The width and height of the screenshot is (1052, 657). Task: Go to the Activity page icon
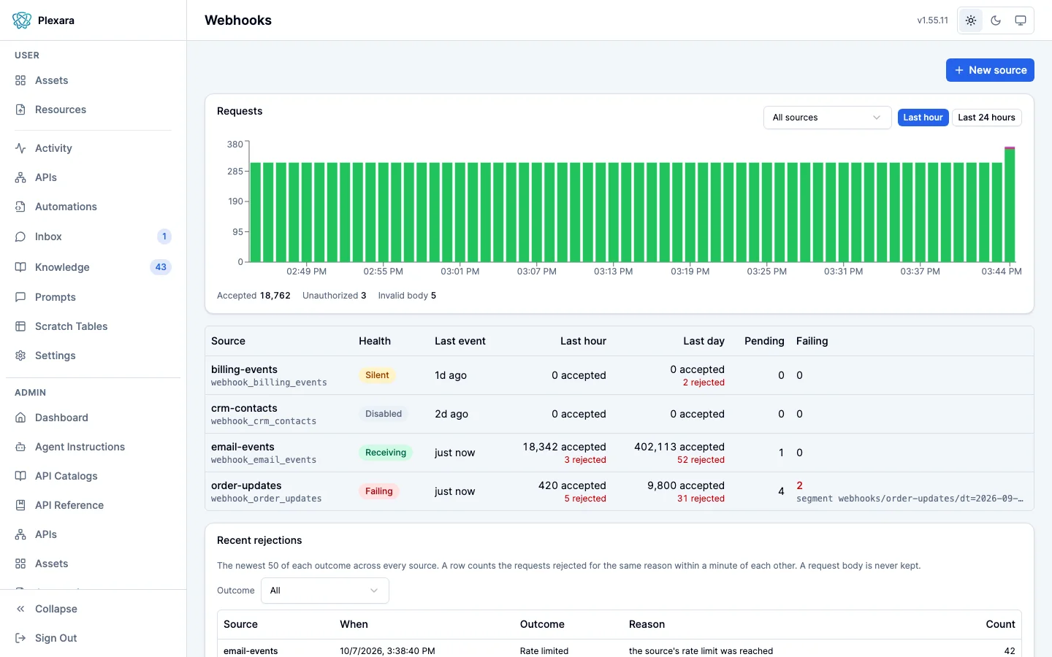pyautogui.click(x=20, y=148)
